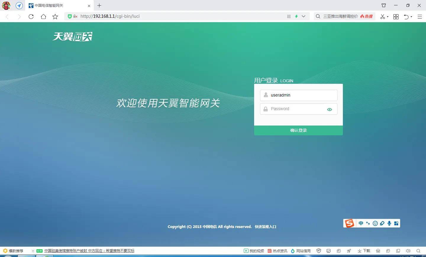Click the rocket speed-up icon
Image resolution: width=426 pixels, height=257 pixels.
(349, 251)
